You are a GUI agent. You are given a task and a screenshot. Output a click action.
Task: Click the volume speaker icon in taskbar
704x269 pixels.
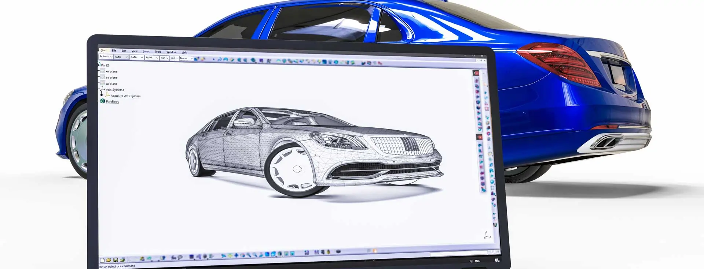471,261
